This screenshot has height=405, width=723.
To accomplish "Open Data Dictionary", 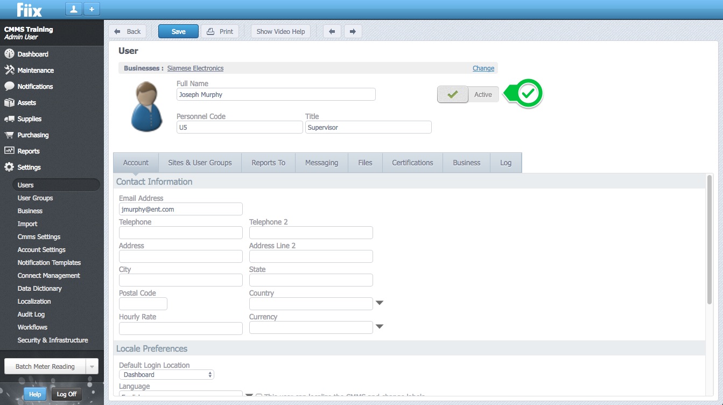I will point(39,288).
